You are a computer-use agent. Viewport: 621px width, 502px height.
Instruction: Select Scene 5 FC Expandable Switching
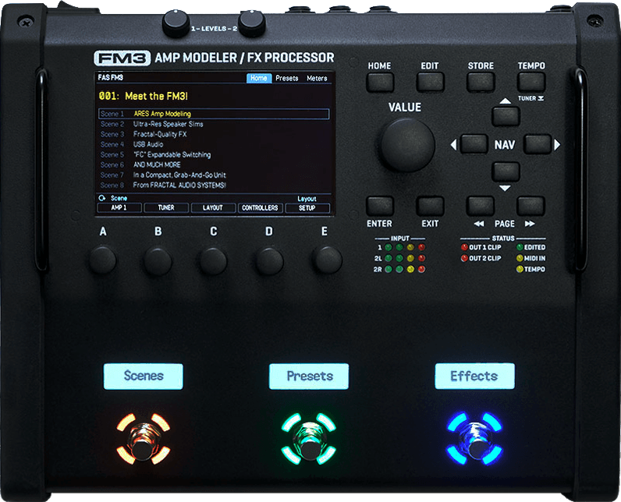click(x=214, y=154)
